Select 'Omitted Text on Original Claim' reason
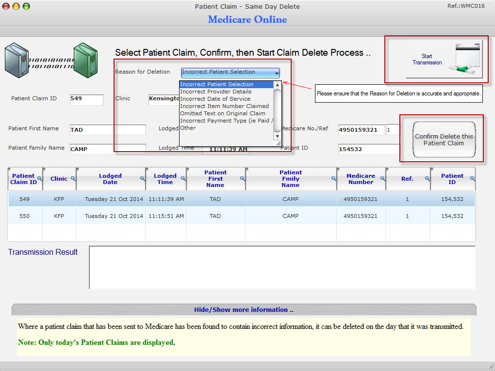Viewport: 495px width, 371px height. click(x=226, y=113)
